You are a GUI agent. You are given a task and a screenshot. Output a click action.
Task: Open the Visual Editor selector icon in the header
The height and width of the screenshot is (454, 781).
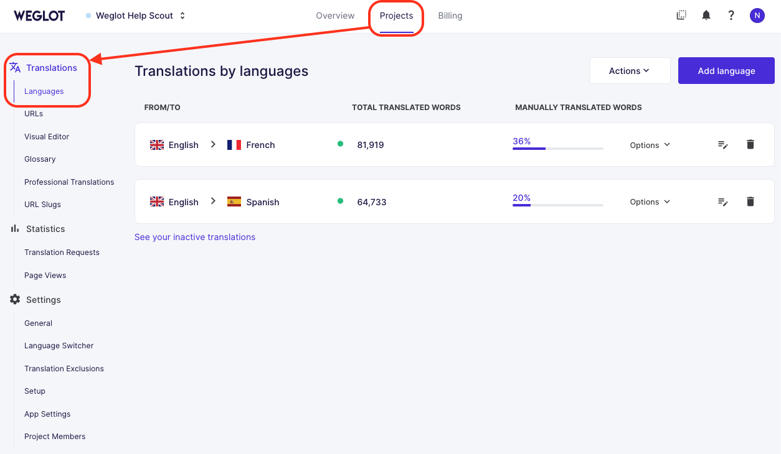(681, 15)
